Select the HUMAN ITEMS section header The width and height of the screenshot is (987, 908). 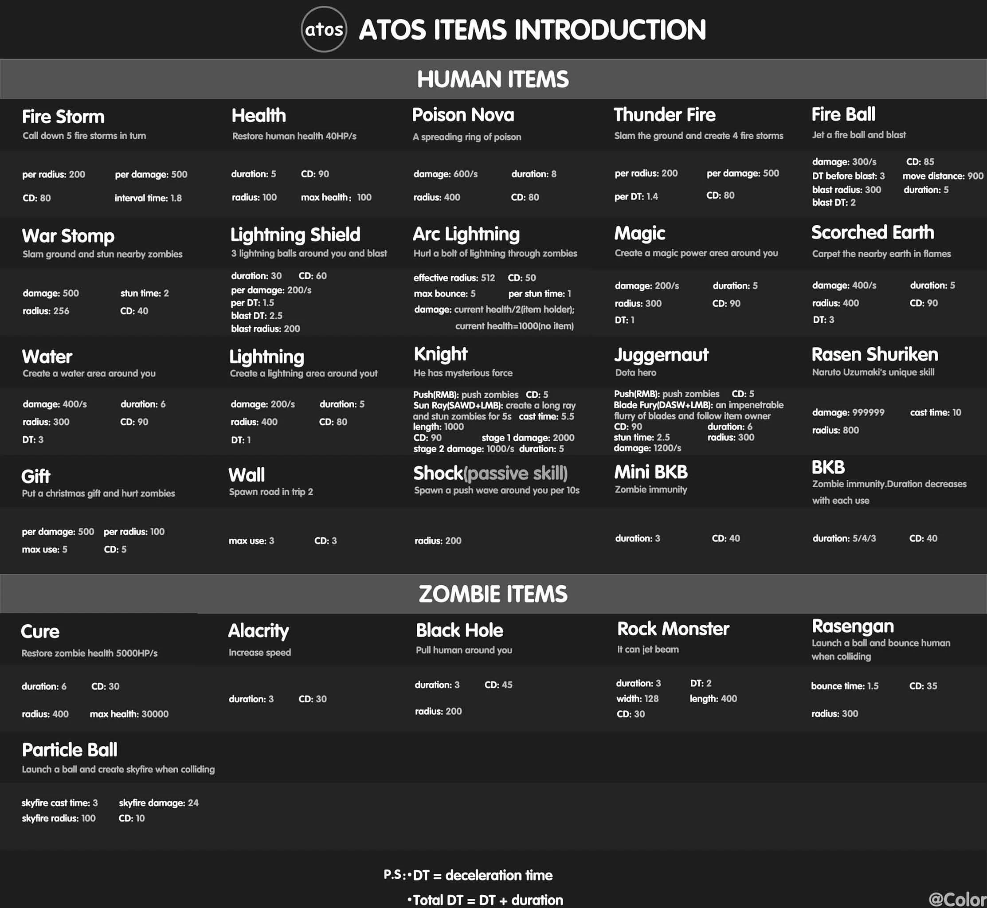tap(493, 79)
